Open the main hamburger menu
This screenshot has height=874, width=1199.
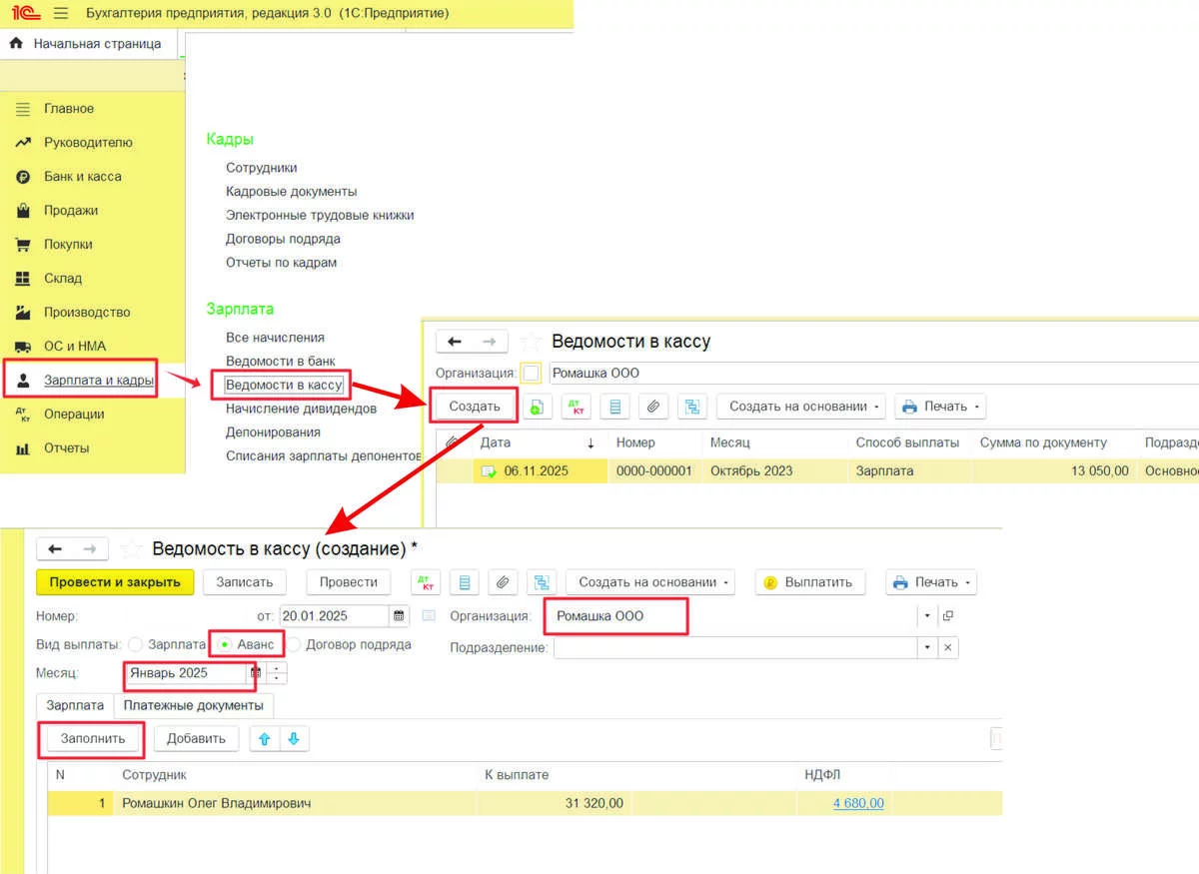click(x=61, y=13)
